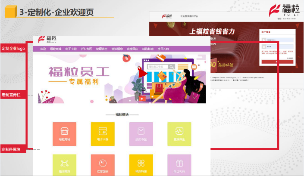Select the 电子卡券 nav item
Screen dimensions: 304x176
click(71, 49)
